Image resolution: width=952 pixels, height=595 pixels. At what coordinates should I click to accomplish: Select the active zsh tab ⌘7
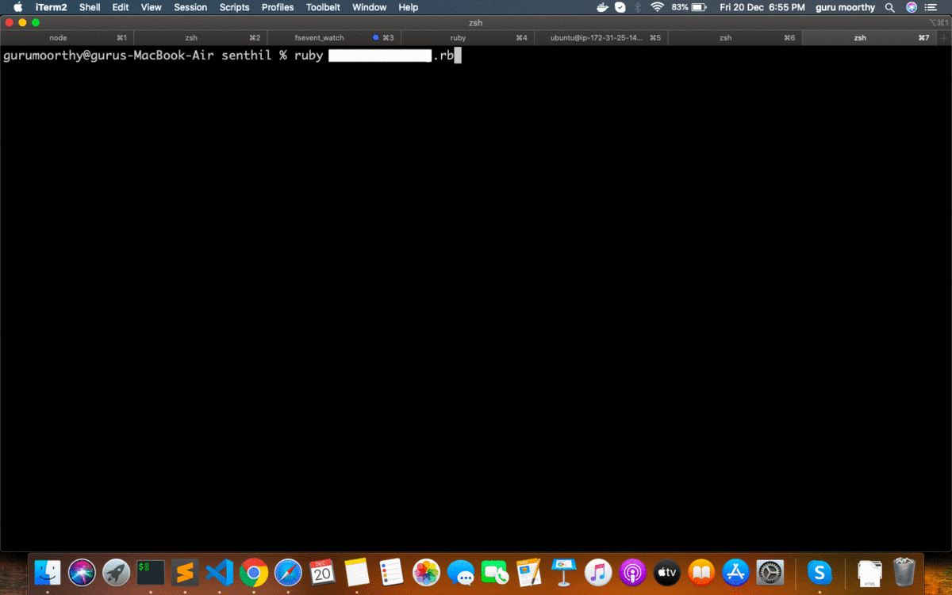[869, 37]
